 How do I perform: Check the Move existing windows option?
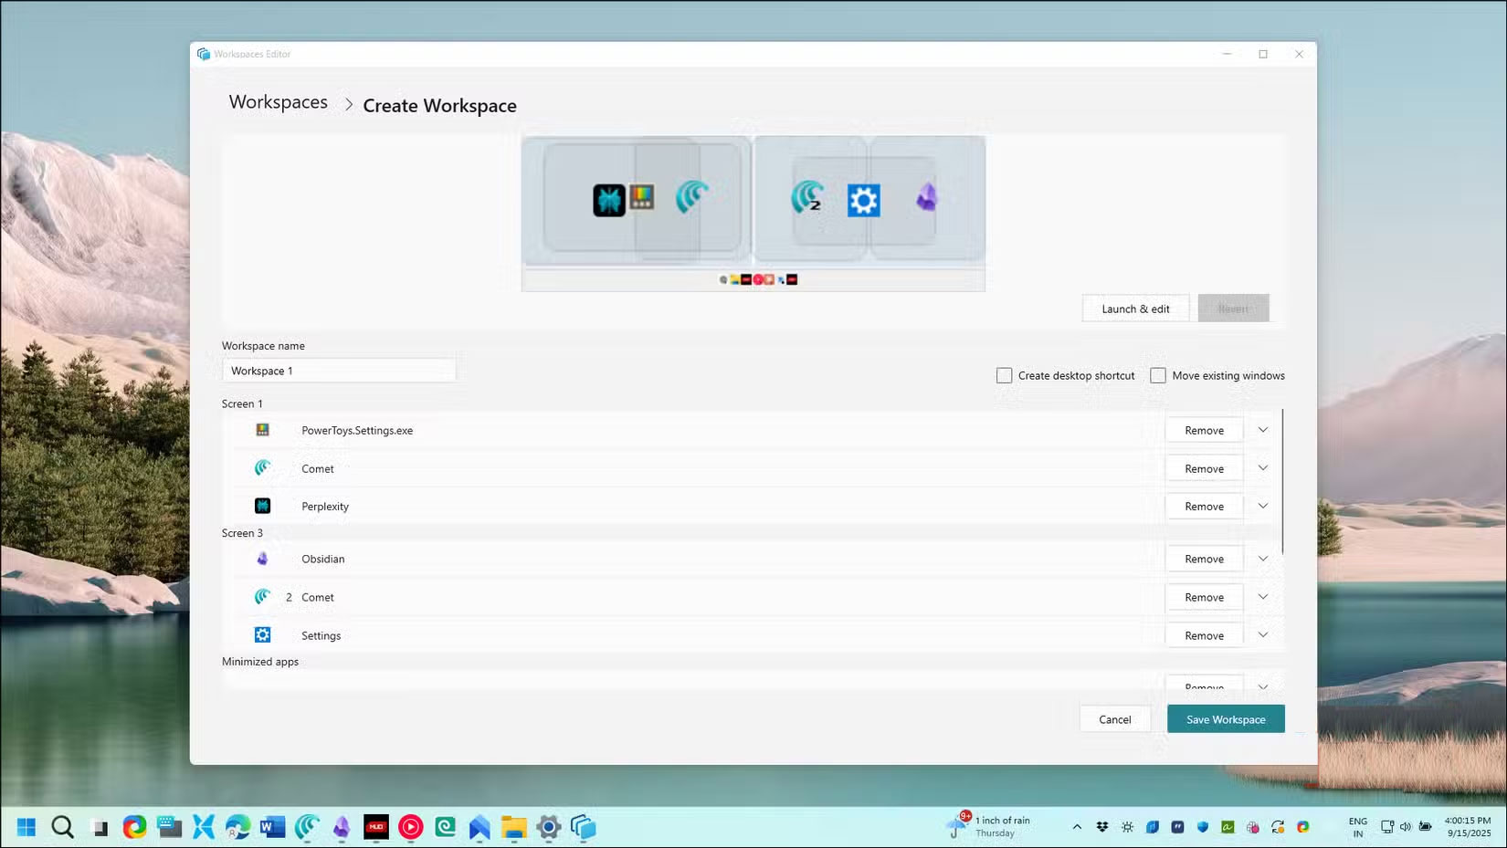[1158, 375]
